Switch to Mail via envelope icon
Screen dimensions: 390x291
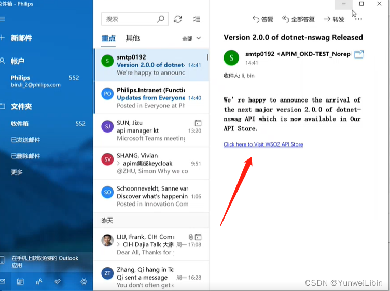[2, 281]
